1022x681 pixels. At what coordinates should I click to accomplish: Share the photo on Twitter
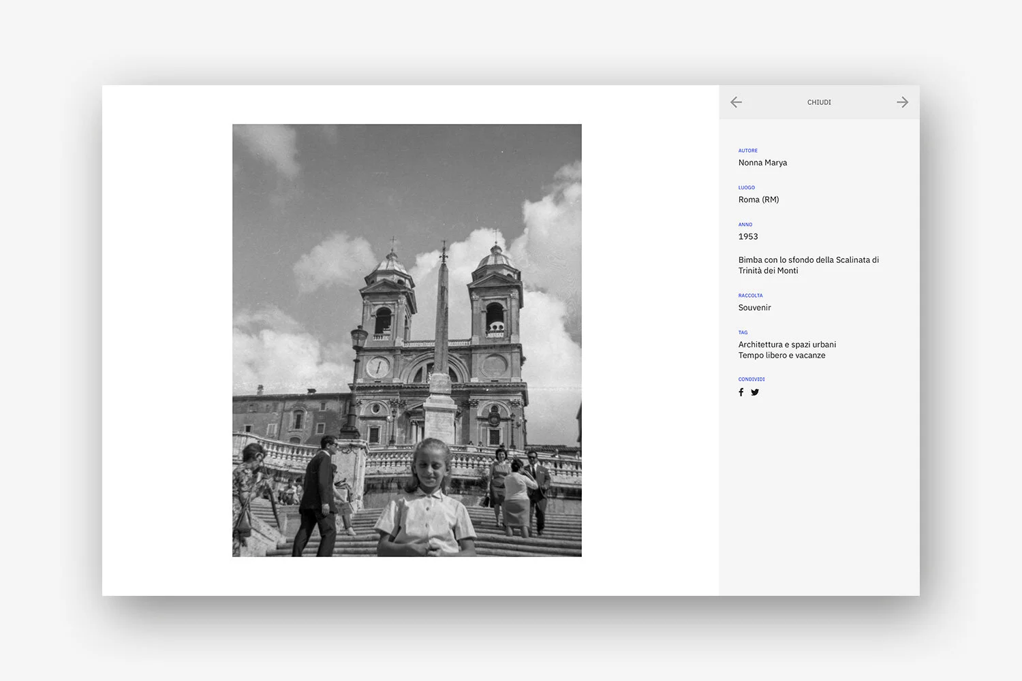click(755, 392)
